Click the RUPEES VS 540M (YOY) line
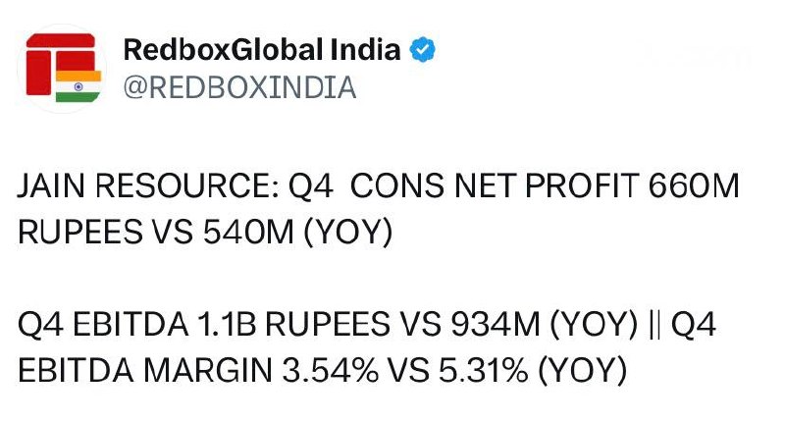785x422 pixels. [x=205, y=232]
